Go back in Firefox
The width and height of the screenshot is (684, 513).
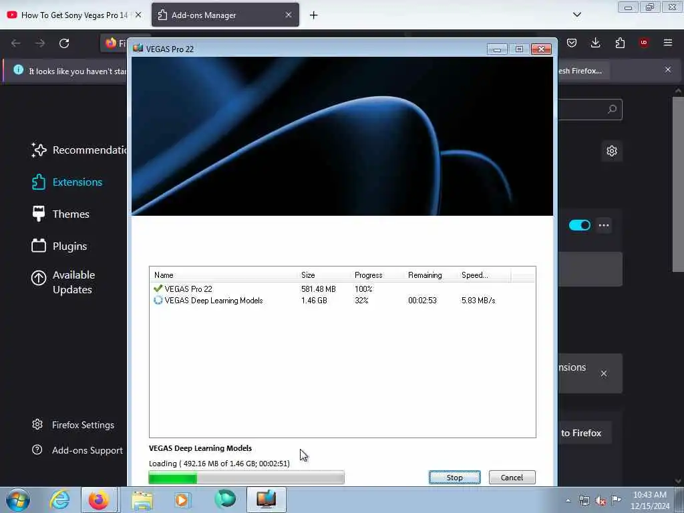(x=16, y=43)
